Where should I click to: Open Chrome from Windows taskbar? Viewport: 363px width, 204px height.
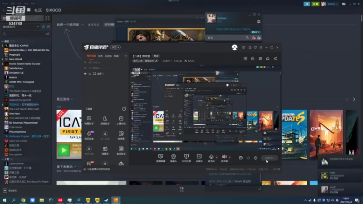click(x=23, y=200)
